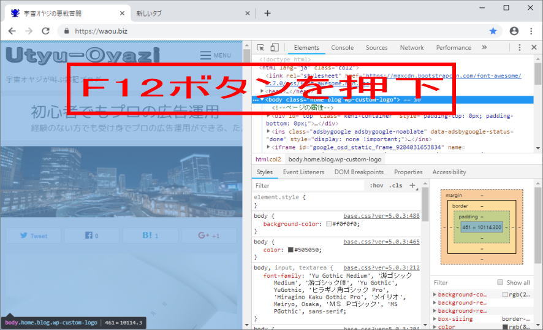Screen dimensions: 543x330
Task: Toggle the .cls element classes panel
Action: pos(396,186)
